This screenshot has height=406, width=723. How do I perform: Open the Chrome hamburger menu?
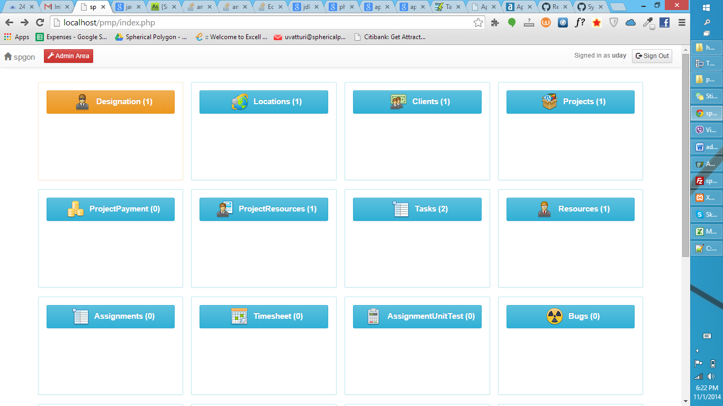pyautogui.click(x=682, y=23)
